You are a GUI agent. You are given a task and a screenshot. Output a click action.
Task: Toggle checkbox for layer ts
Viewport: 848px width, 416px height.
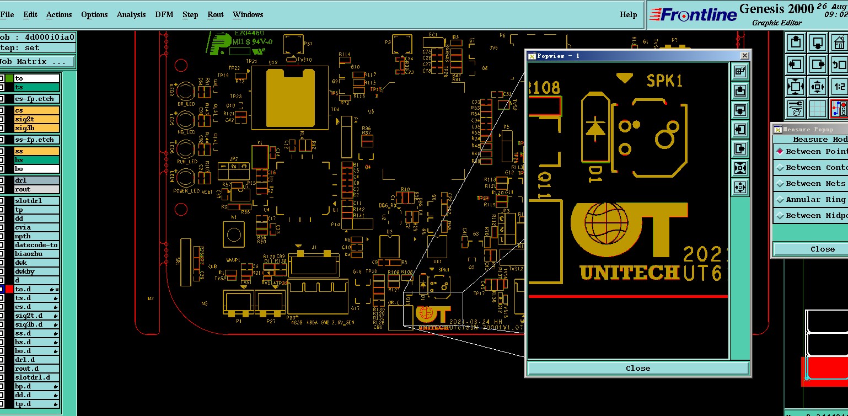click(2, 87)
